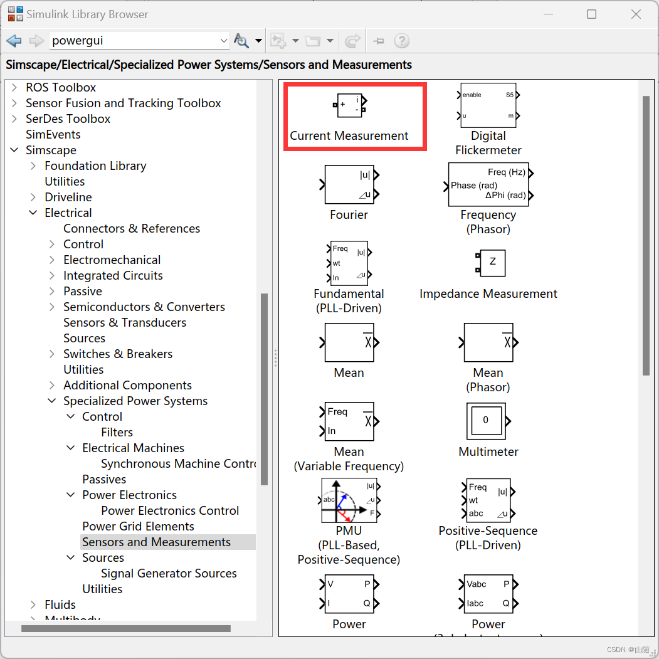The width and height of the screenshot is (659, 659).
Task: Select the Mean (Variable Frequency) block
Action: coord(349,421)
